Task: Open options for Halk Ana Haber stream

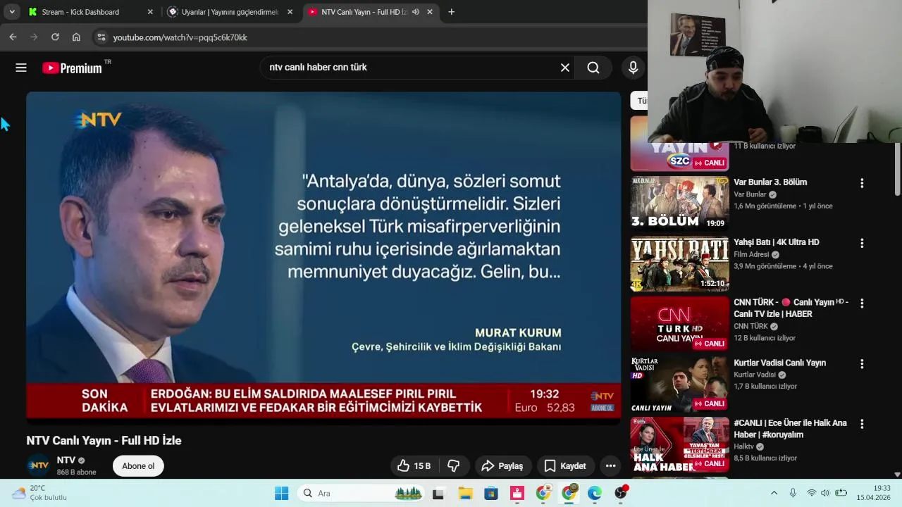Action: point(861,425)
